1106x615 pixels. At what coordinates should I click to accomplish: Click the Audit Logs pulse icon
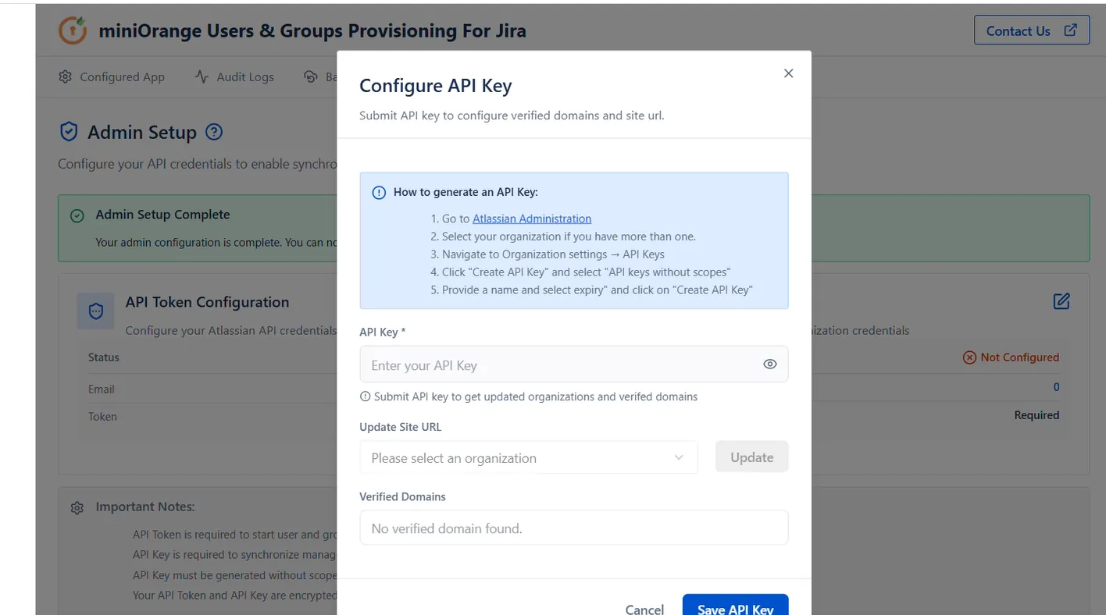click(x=202, y=76)
